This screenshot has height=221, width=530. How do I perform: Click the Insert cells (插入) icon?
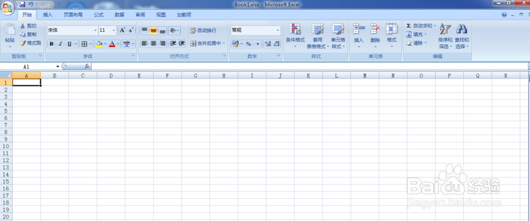tap(359, 29)
